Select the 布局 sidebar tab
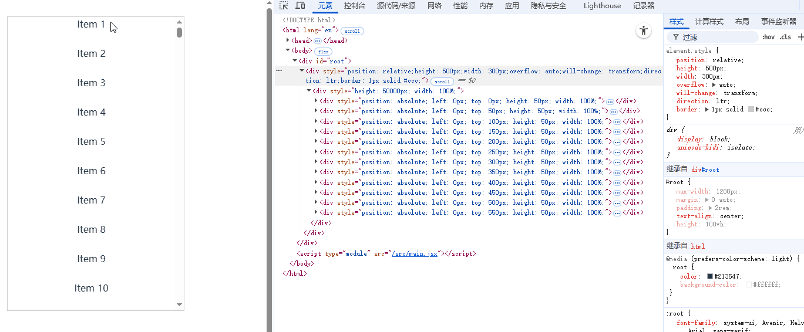Viewport: 804px width, 332px height. (x=742, y=22)
